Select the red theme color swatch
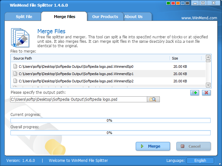222x166 pixels. (173, 3)
